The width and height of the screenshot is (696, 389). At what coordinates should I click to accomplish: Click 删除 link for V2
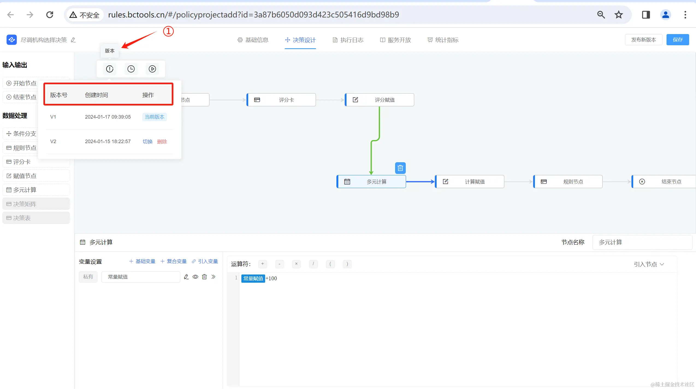coord(162,141)
